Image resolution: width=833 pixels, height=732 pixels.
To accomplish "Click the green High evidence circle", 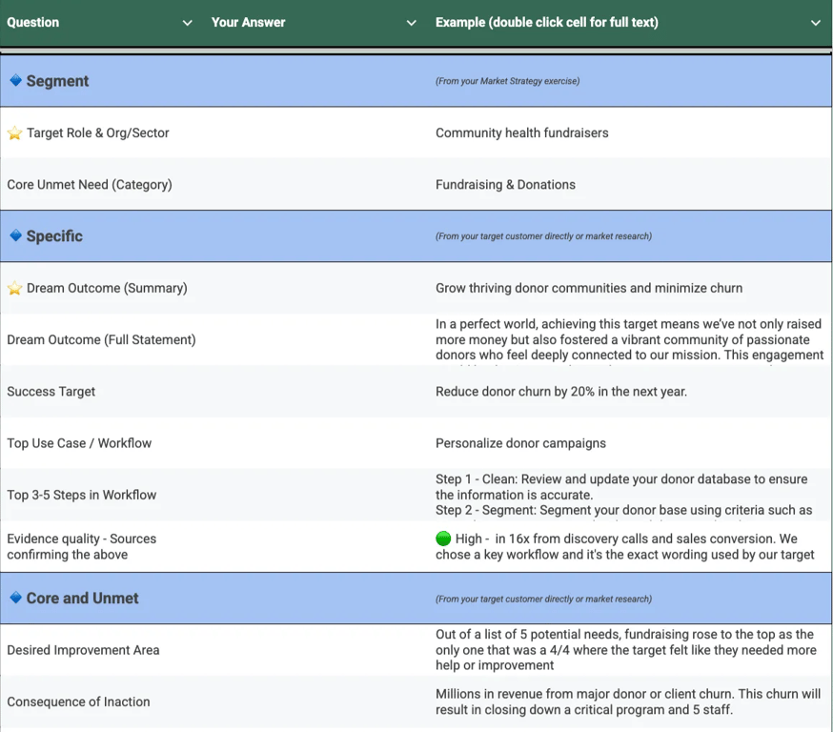I will [443, 539].
